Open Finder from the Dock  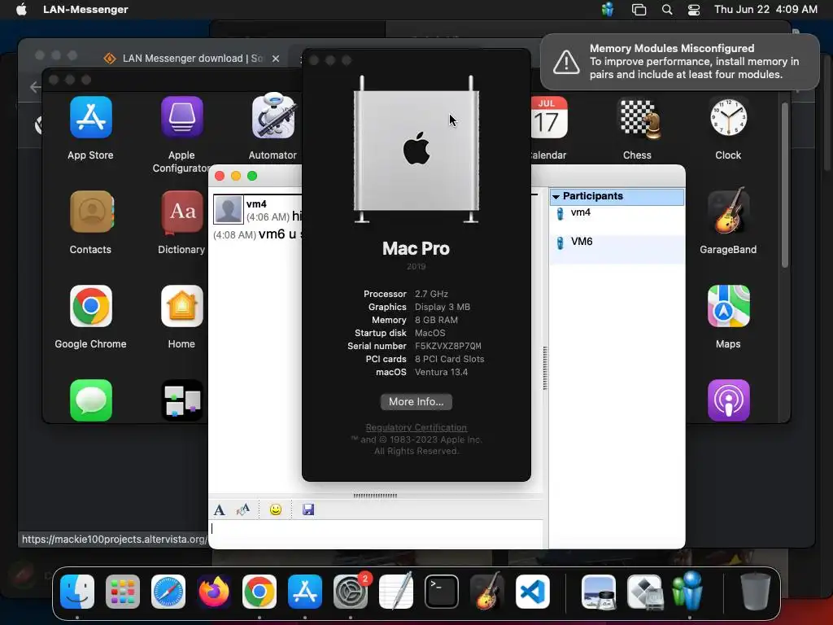pos(77,592)
